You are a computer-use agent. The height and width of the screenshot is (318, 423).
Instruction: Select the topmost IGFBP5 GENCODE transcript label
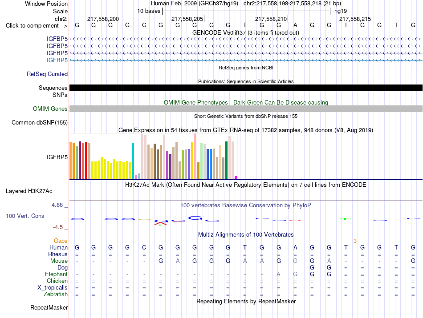(57, 39)
